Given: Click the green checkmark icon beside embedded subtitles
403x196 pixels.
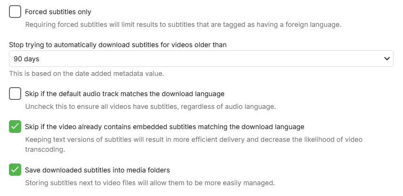Looking at the screenshot, I should click(x=15, y=127).
